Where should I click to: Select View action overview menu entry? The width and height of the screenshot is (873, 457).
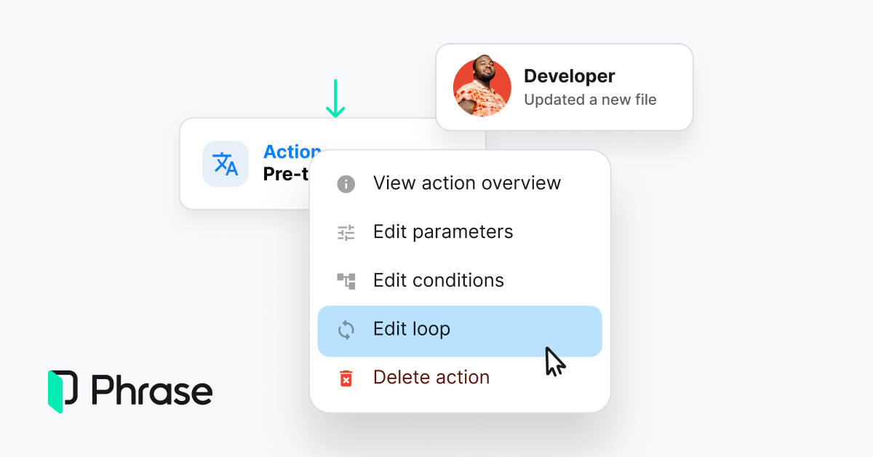tap(467, 183)
